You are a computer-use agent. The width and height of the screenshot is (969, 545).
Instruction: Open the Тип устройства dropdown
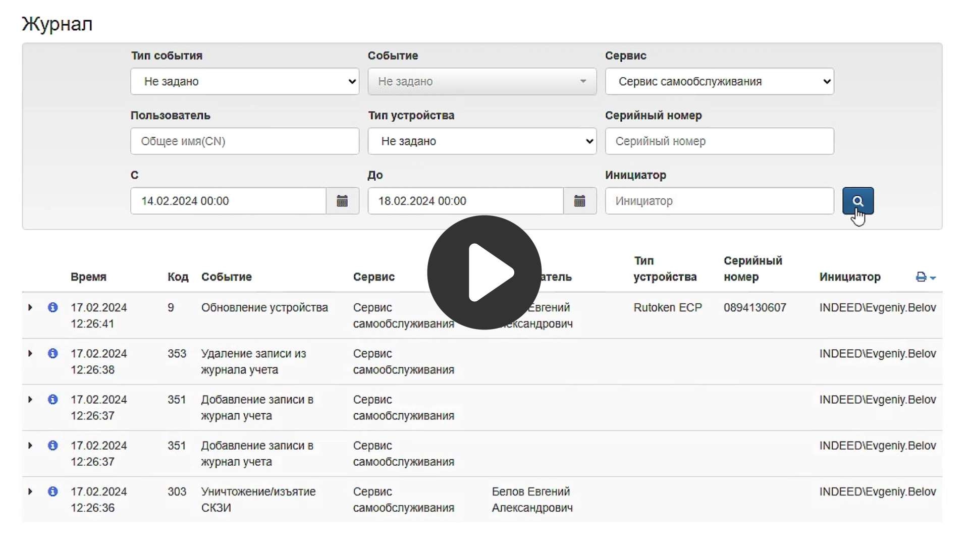[x=482, y=141]
